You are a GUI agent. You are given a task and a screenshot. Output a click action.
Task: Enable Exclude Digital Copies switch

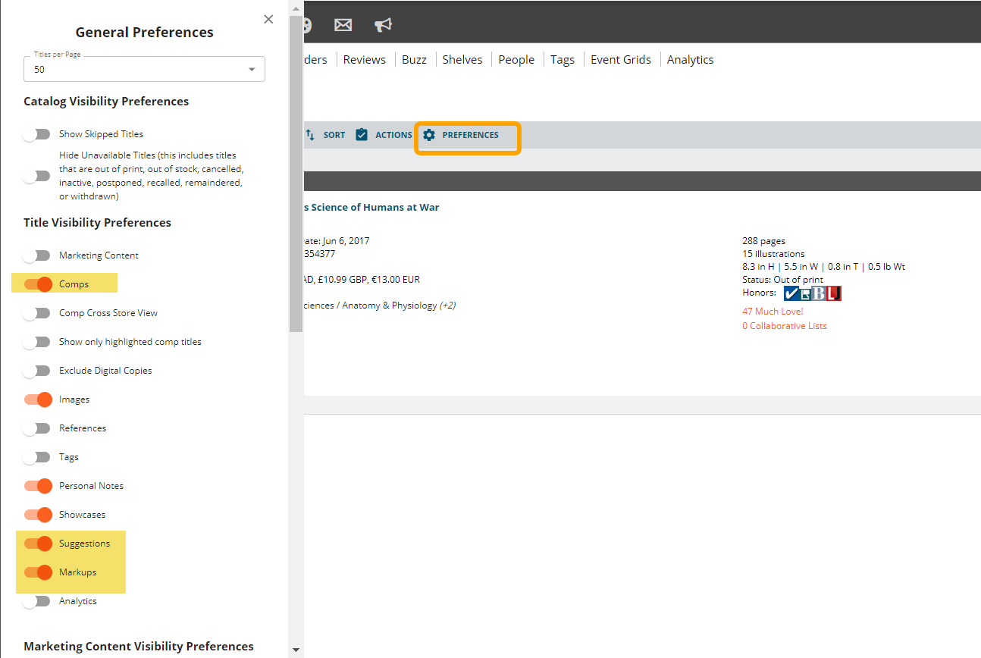pos(36,371)
